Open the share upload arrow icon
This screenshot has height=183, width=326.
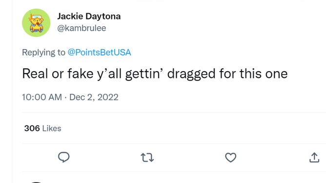314,158
